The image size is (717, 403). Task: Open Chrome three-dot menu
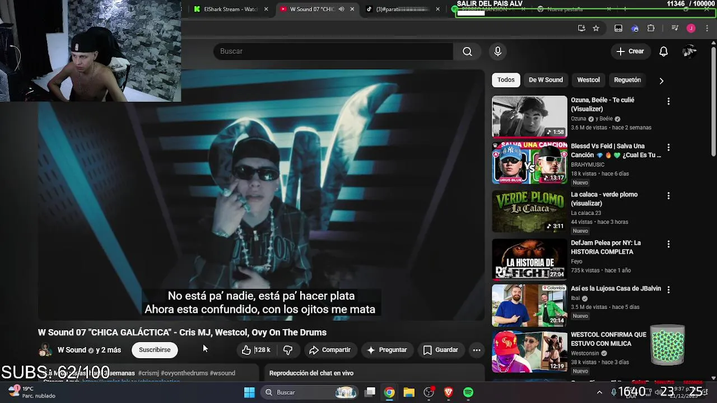click(707, 28)
